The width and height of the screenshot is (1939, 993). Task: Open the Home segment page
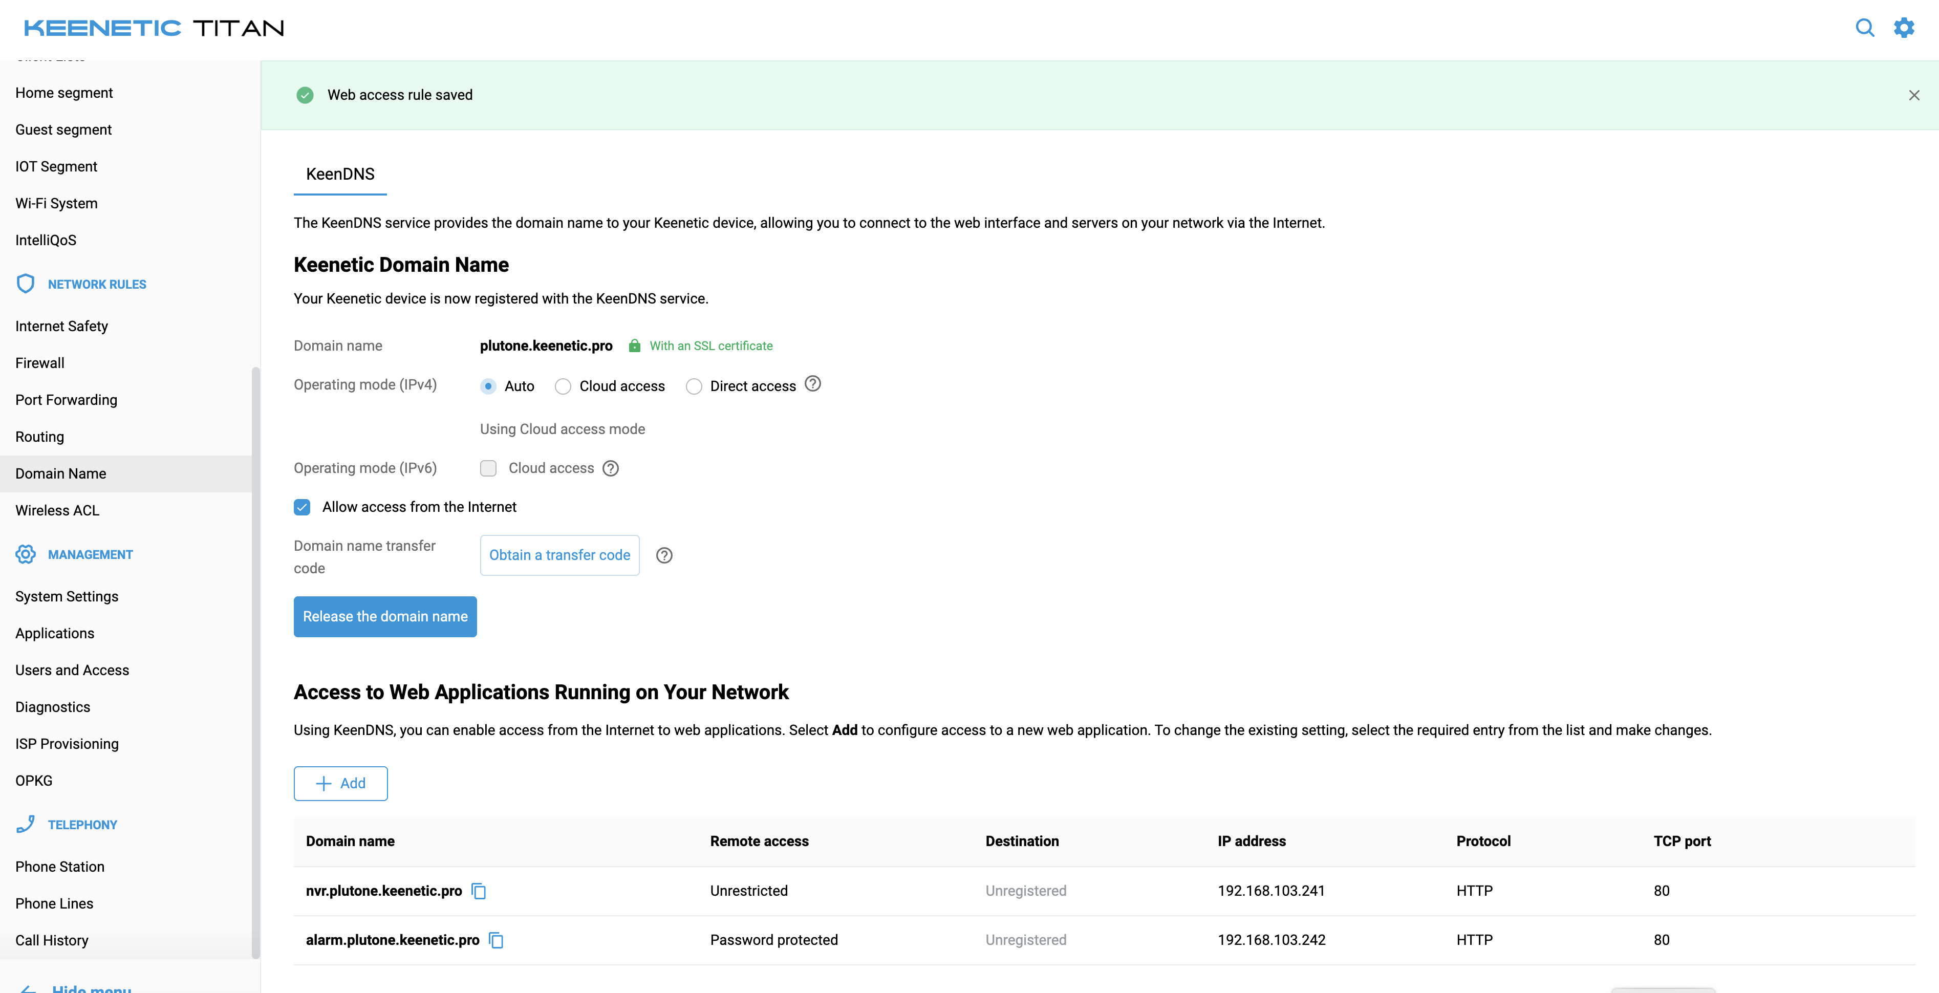(x=64, y=93)
